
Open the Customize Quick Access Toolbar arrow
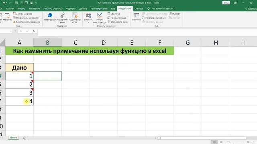36,3
